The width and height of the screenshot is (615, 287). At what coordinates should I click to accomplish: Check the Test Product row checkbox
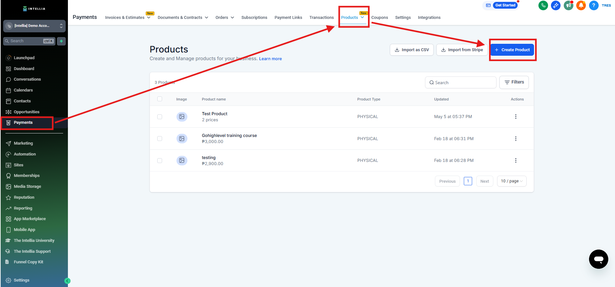pos(160,117)
